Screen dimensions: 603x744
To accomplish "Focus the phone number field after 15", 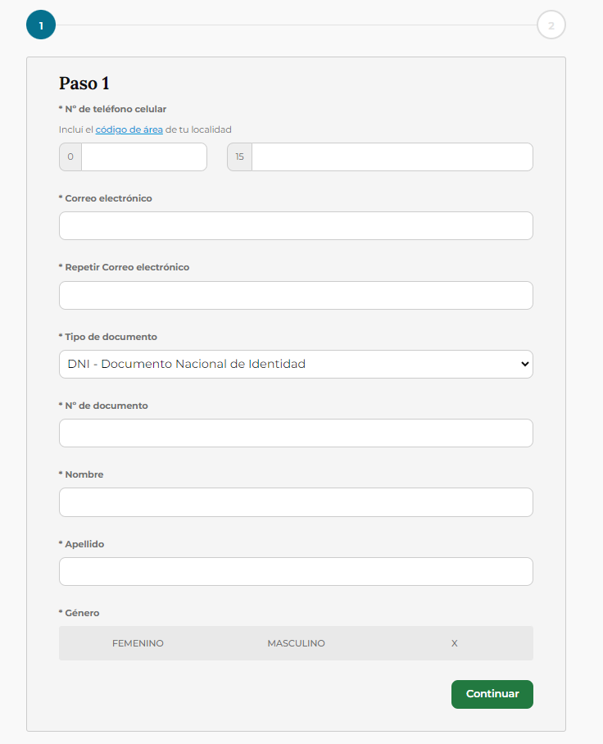I will [x=392, y=157].
